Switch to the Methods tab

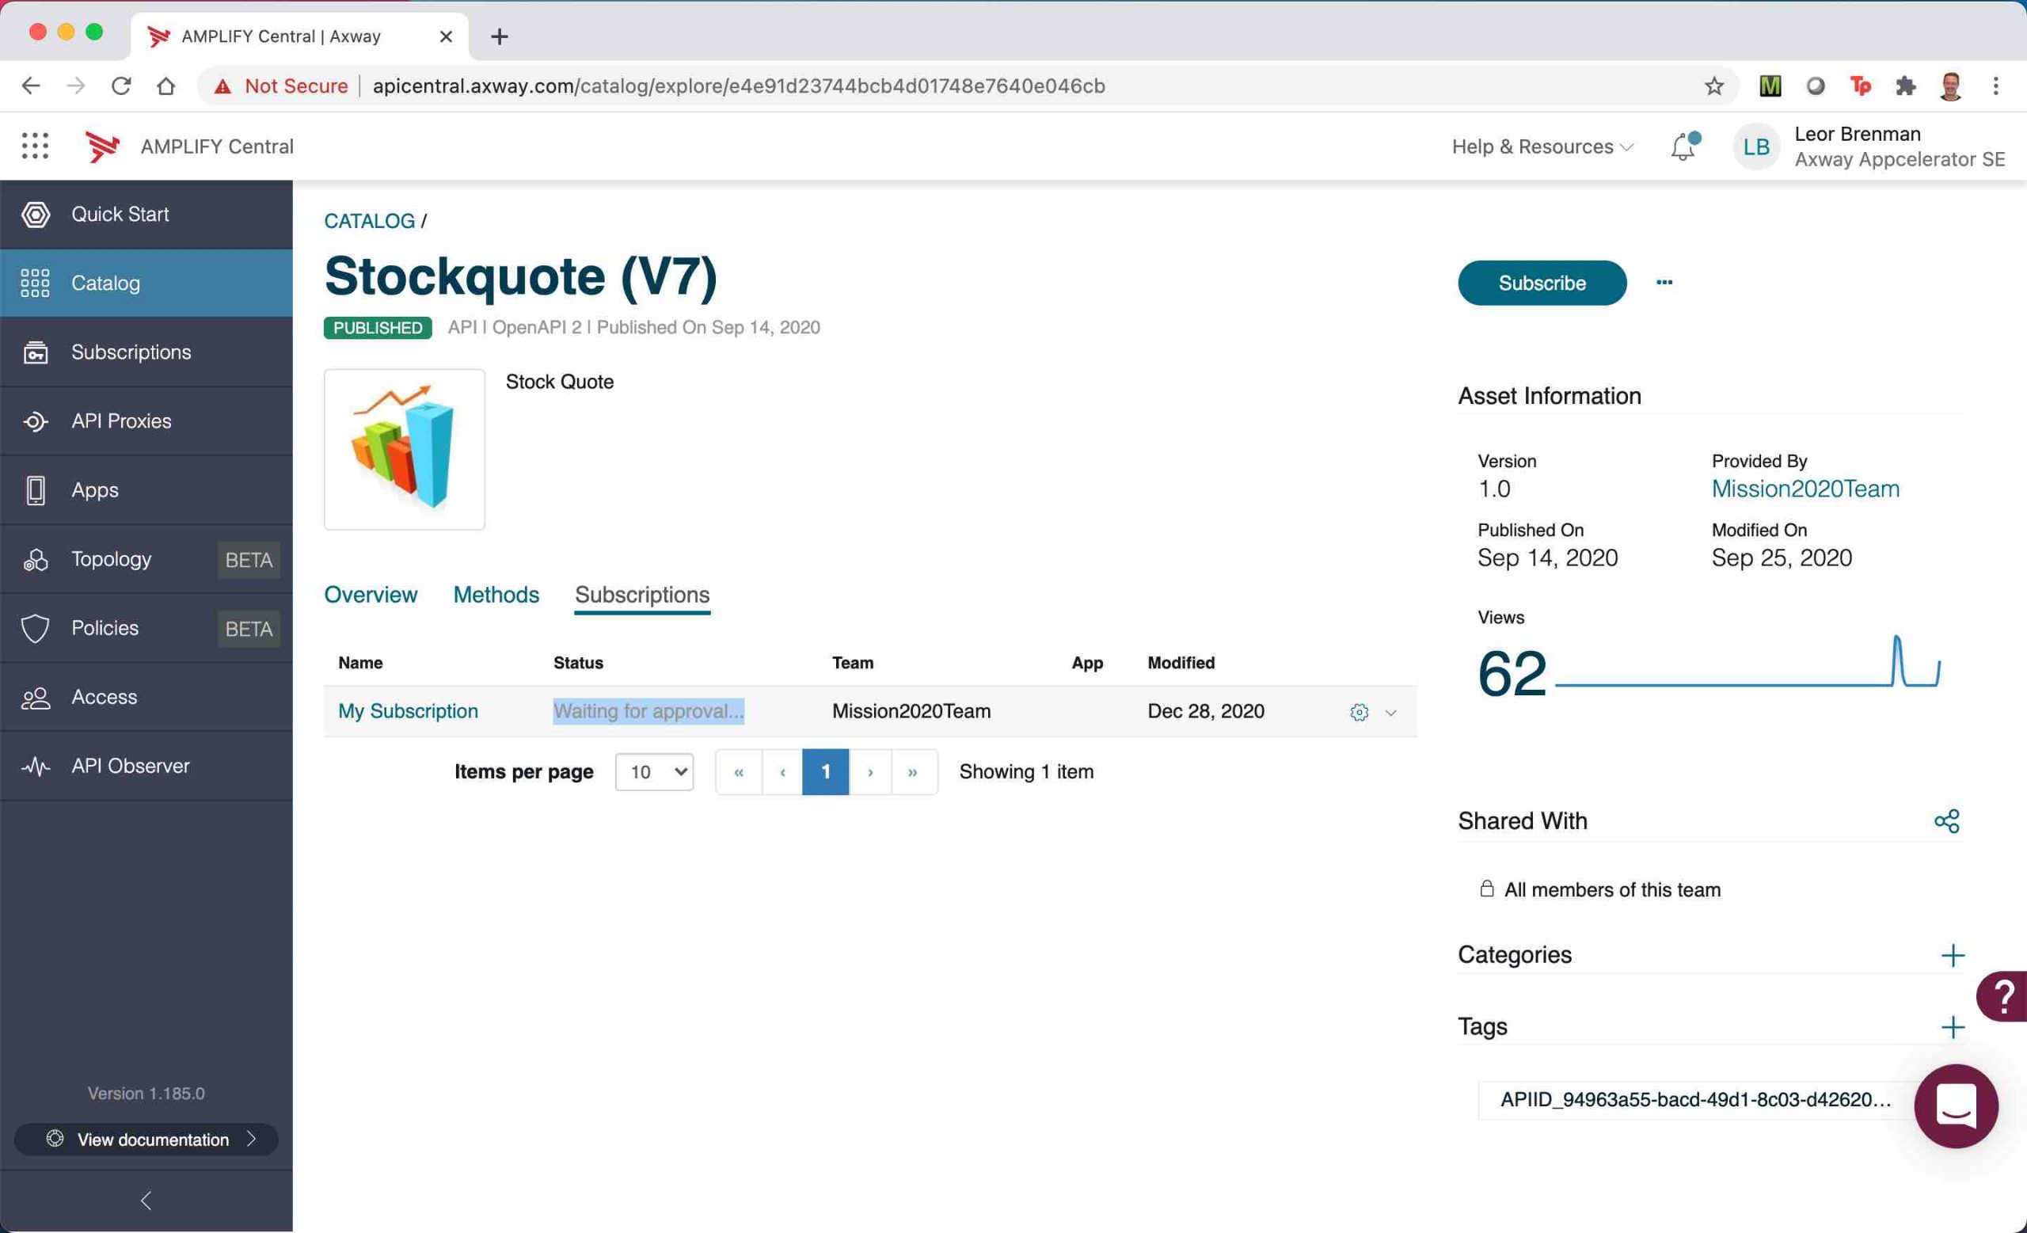[x=496, y=595]
